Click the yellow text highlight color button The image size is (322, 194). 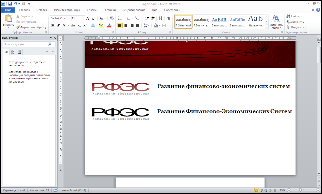(100, 25)
